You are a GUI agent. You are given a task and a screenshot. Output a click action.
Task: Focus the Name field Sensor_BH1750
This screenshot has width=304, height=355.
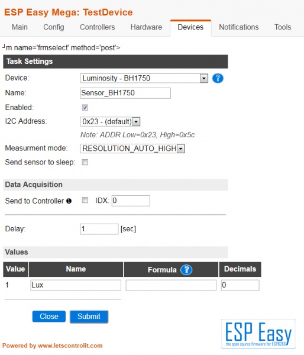click(x=125, y=93)
